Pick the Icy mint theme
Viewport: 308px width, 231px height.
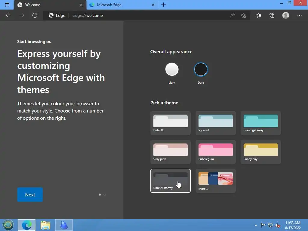click(x=215, y=123)
